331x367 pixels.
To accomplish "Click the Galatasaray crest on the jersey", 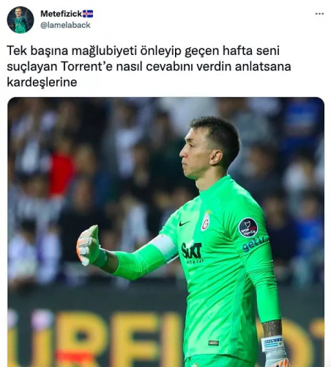I will click(206, 221).
